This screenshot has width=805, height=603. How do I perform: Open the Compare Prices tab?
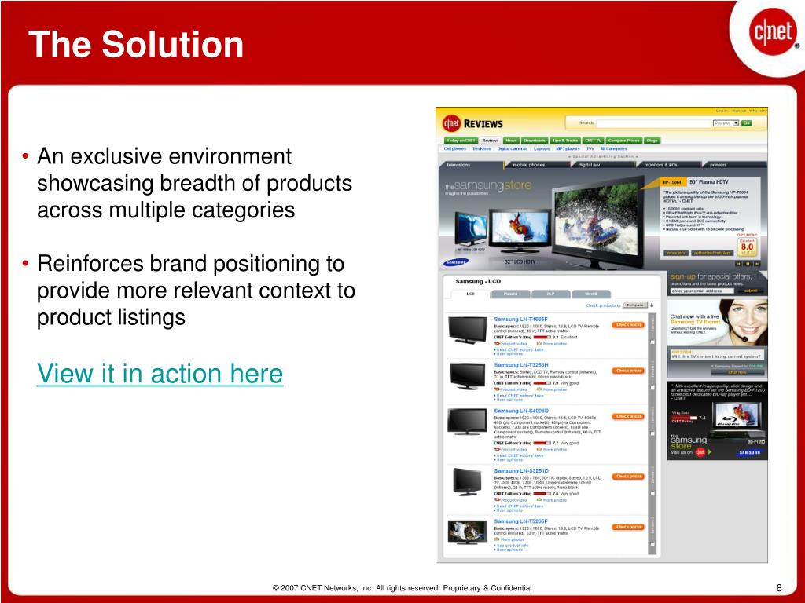point(623,141)
